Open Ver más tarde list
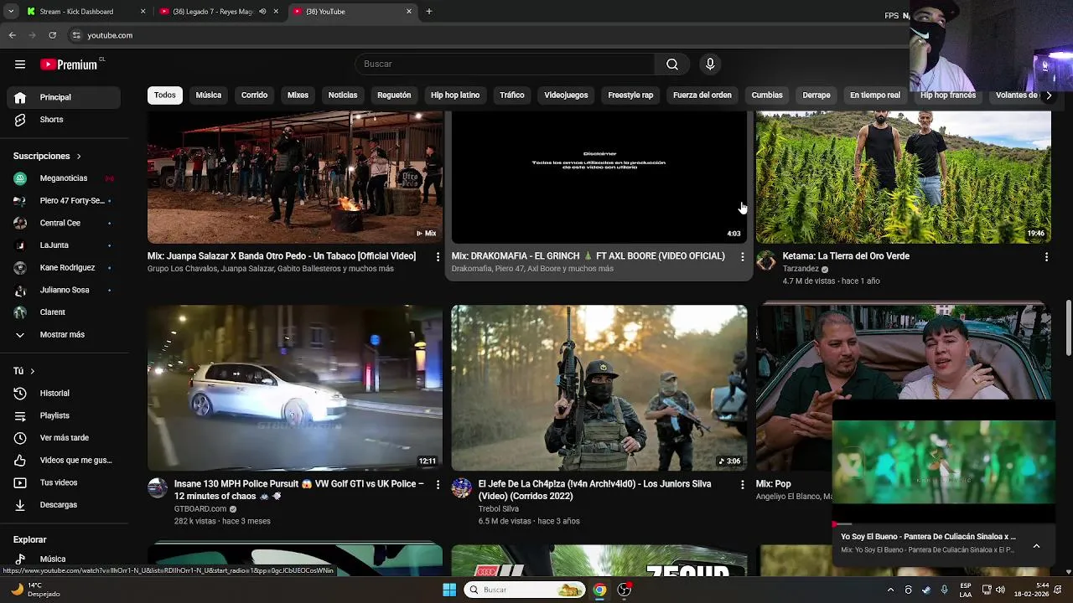Screen dimensions: 1073x603 [x=64, y=438]
